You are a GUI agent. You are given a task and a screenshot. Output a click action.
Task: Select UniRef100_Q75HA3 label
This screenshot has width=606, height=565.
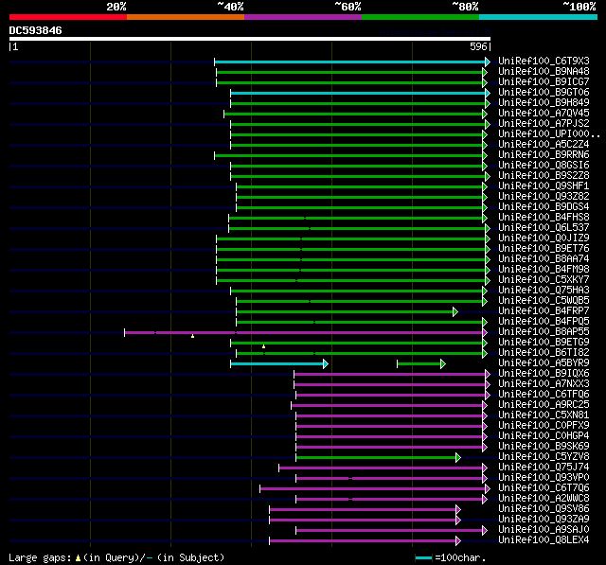point(544,291)
